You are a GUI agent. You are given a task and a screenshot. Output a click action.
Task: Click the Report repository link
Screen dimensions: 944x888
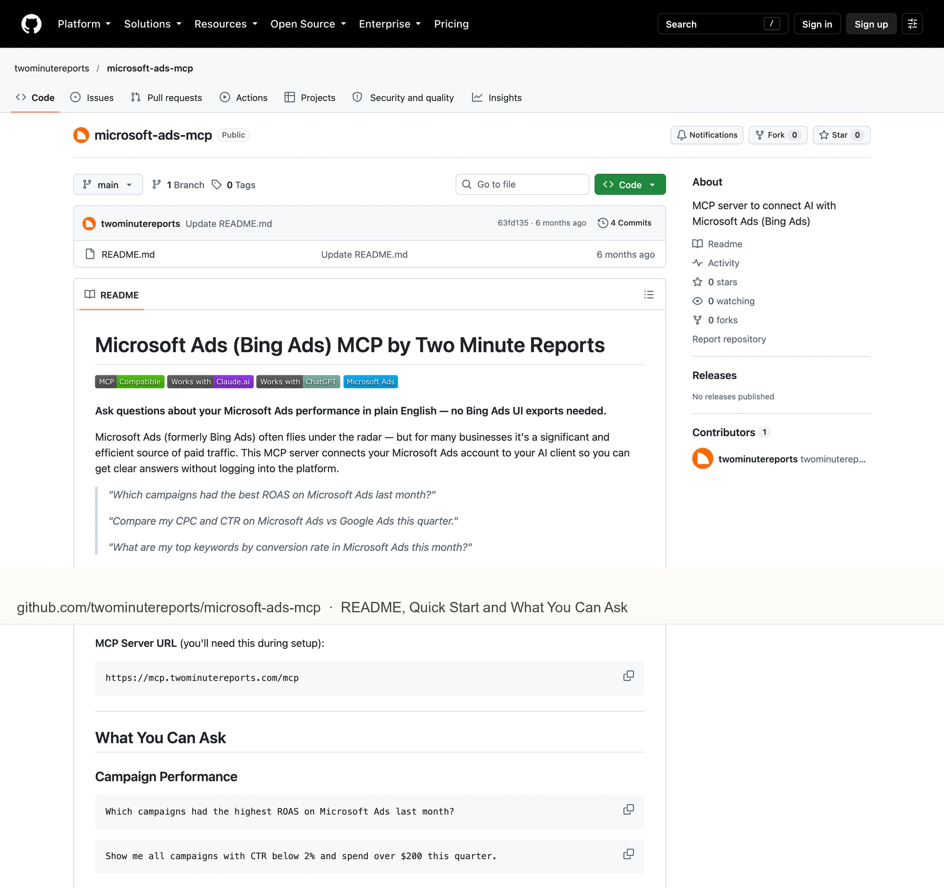728,339
